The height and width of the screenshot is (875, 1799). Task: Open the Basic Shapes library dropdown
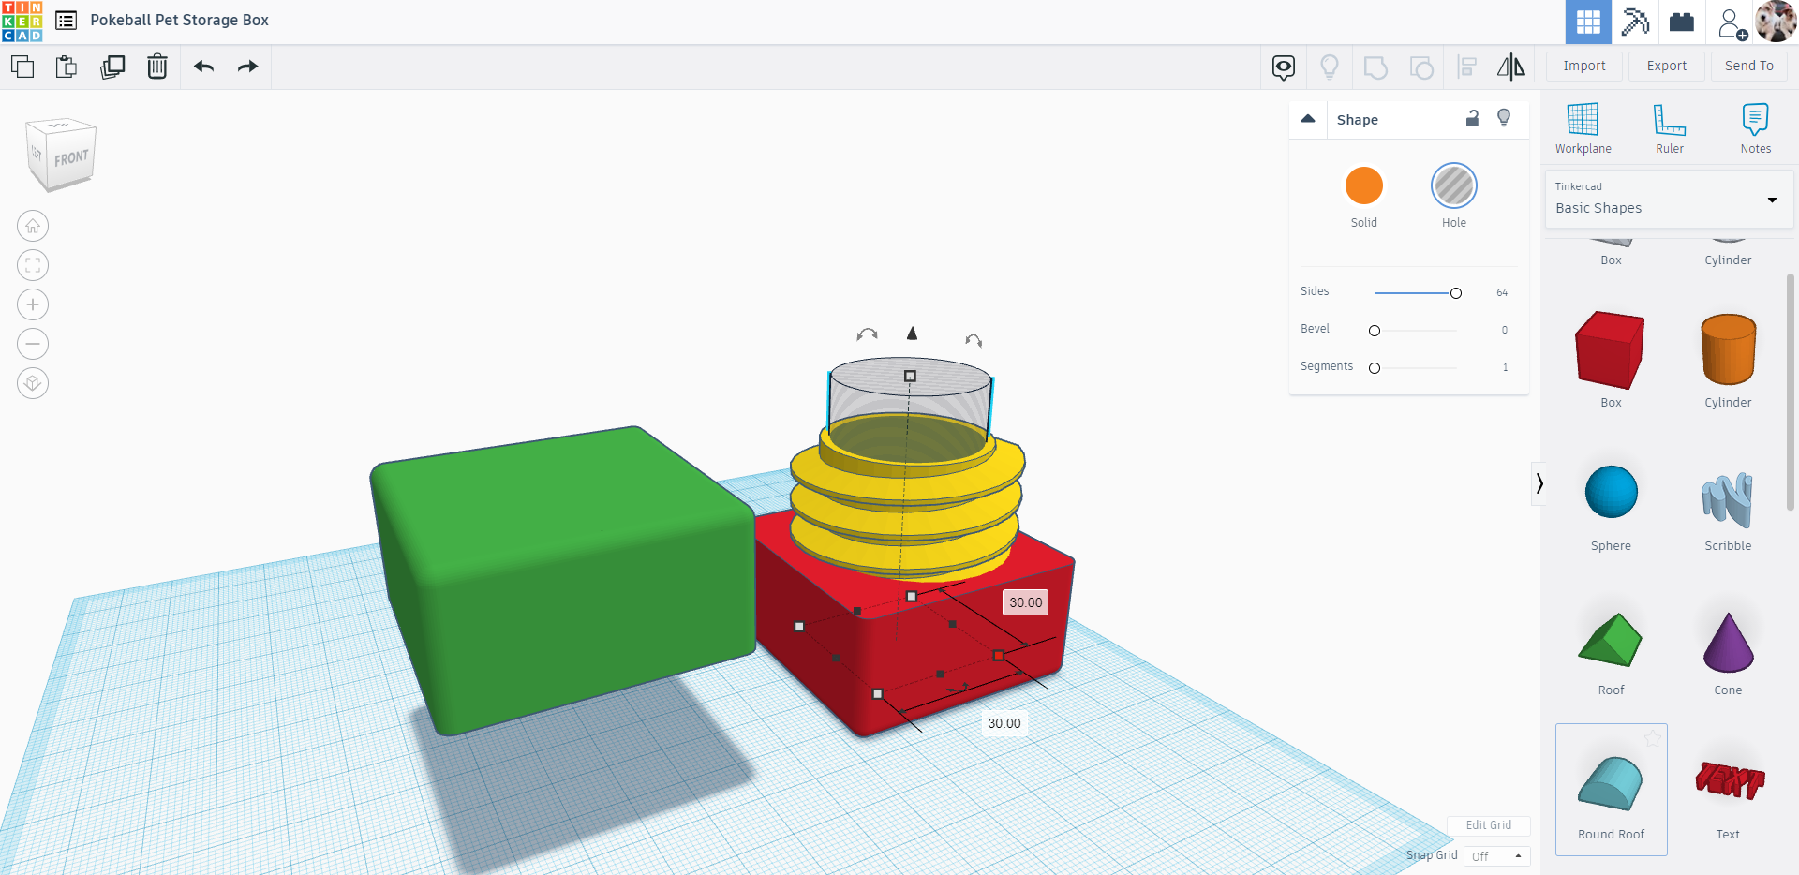(x=1668, y=199)
